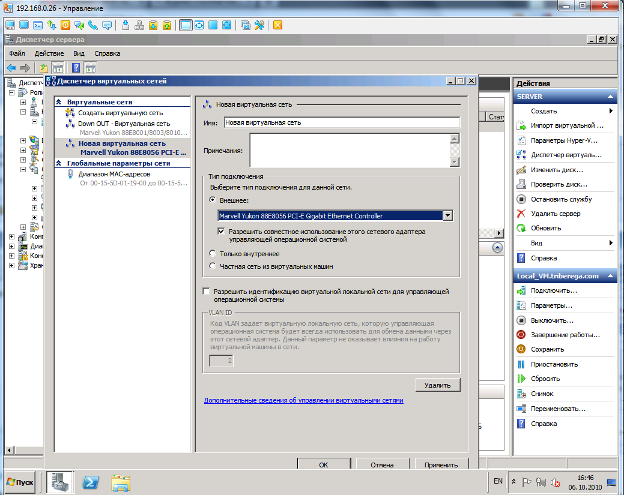The height and width of the screenshot is (495, 624).
Task: Click blue question-mark Help toolbar icon
Action: (x=76, y=68)
